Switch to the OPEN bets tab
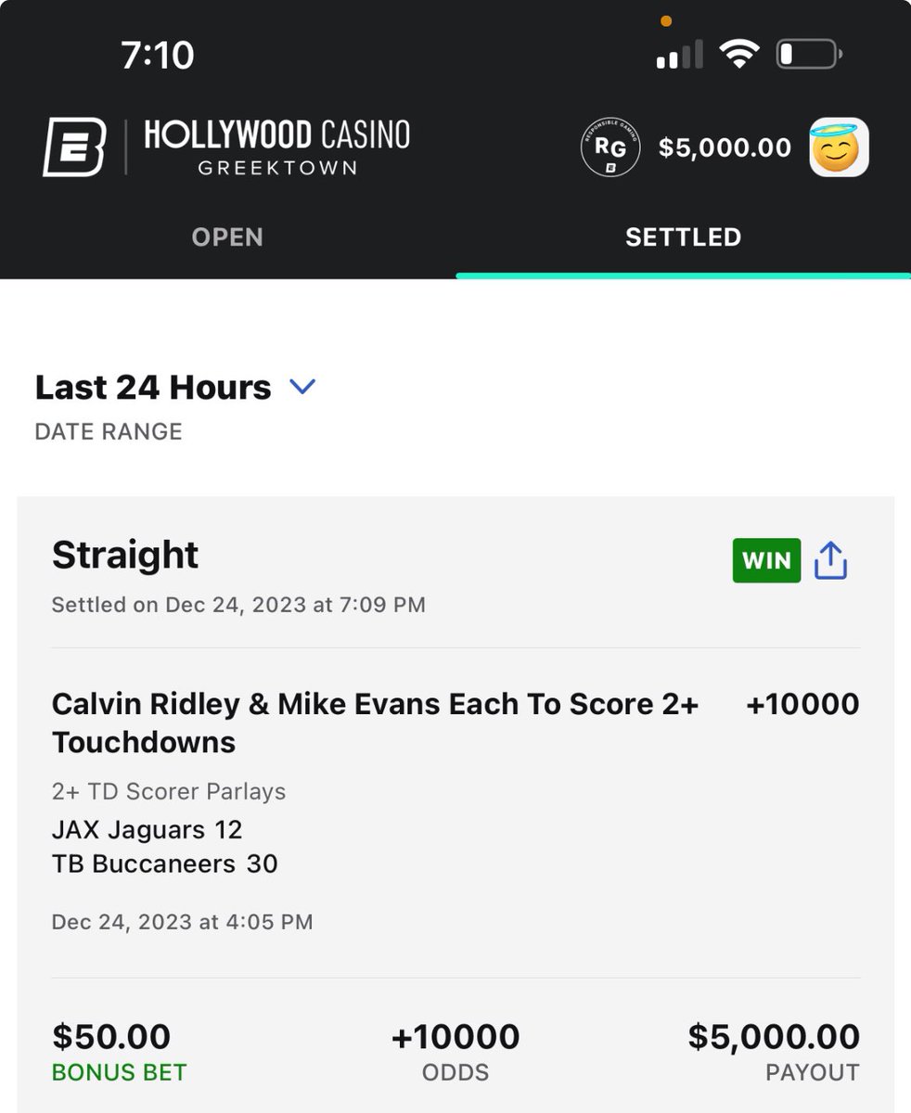 tap(227, 237)
